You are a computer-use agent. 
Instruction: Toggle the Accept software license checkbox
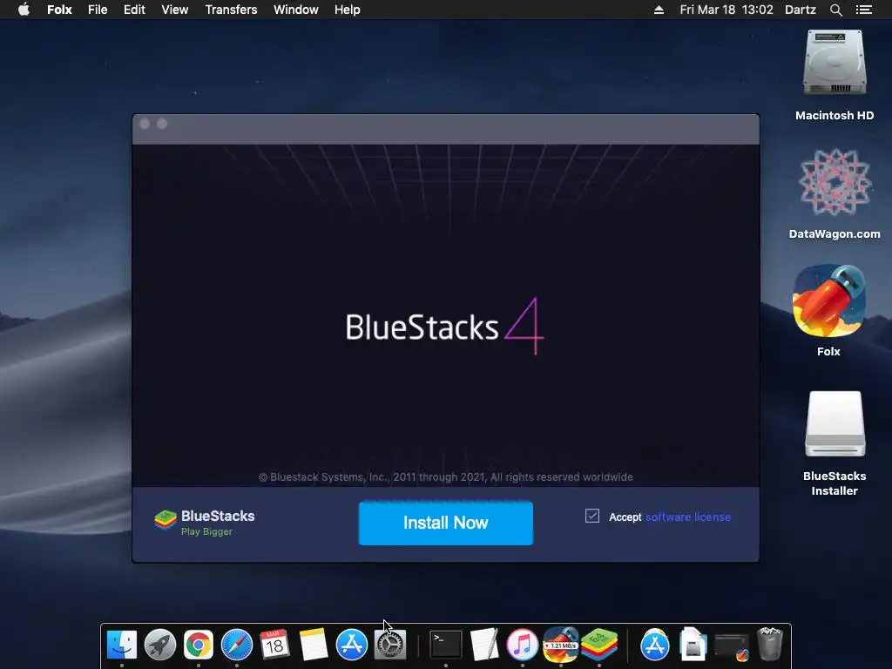[592, 516]
